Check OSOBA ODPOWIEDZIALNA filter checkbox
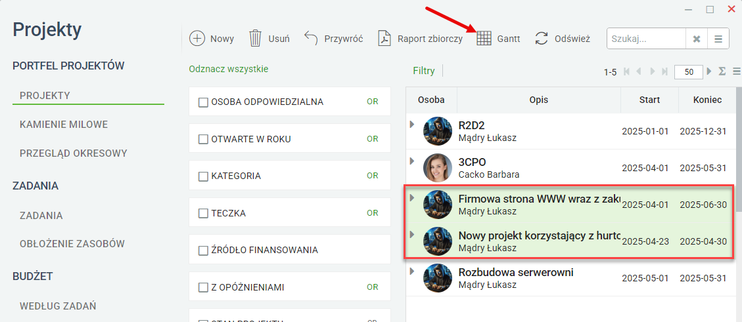The width and height of the screenshot is (742, 322). click(203, 102)
